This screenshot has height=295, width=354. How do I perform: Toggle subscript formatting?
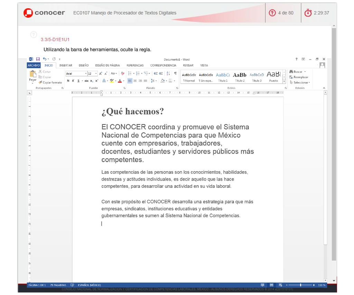(x=91, y=81)
